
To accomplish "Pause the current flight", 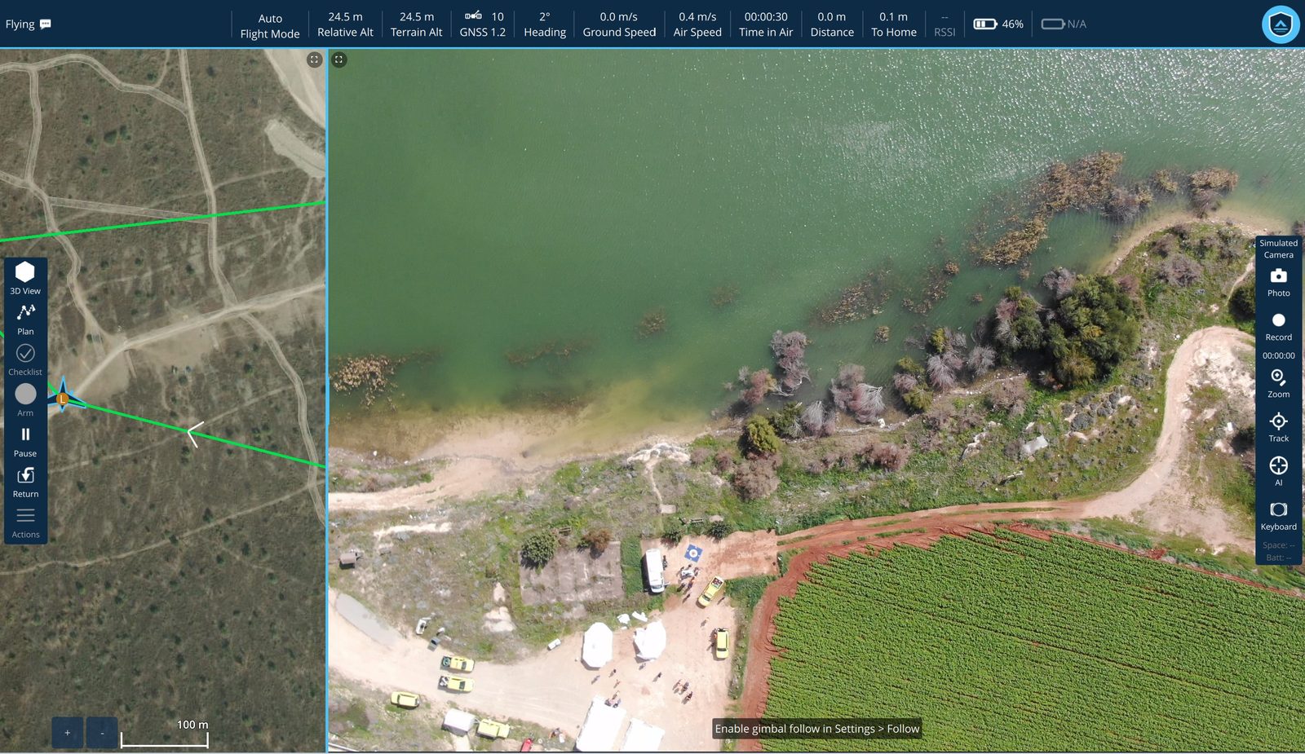I will [x=25, y=441].
